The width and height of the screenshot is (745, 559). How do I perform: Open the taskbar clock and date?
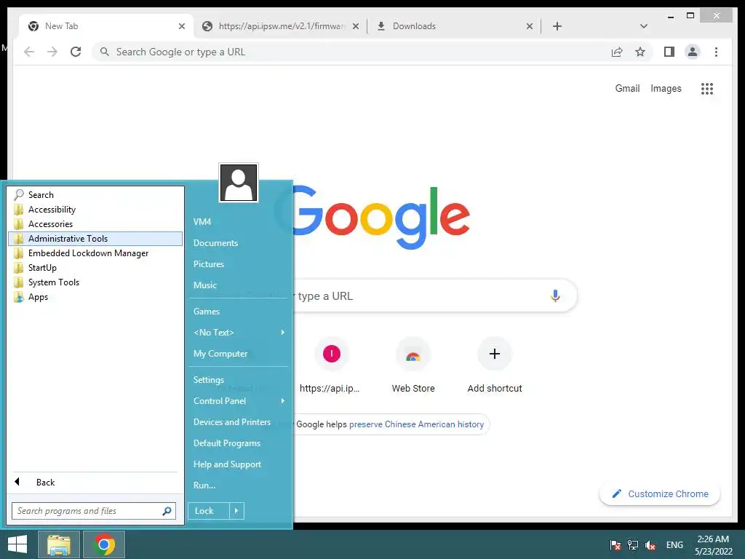coord(713,545)
